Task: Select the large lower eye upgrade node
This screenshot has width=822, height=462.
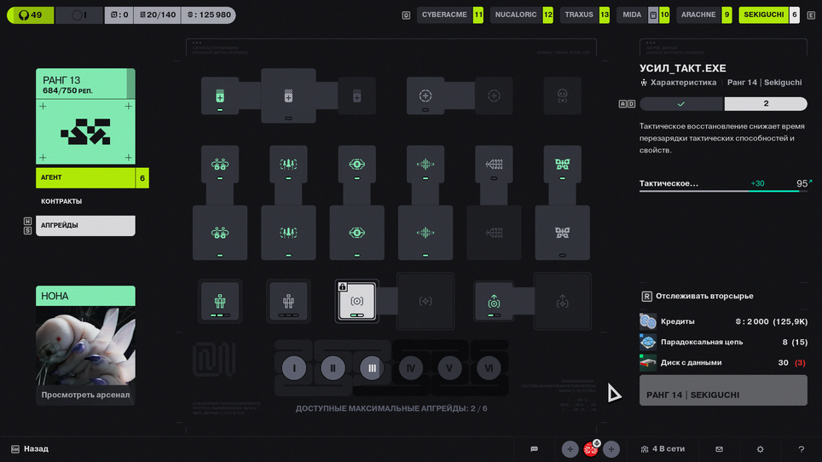Action: coord(357,233)
